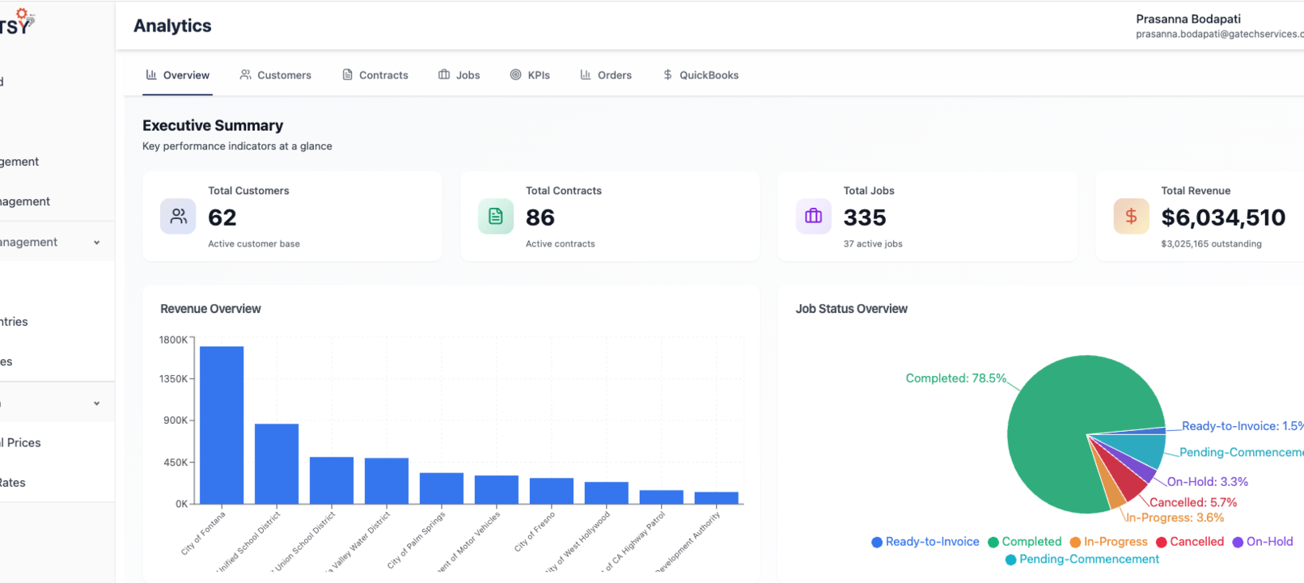Image resolution: width=1304 pixels, height=583 pixels.
Task: Go to the Jobs tab
Action: 459,75
